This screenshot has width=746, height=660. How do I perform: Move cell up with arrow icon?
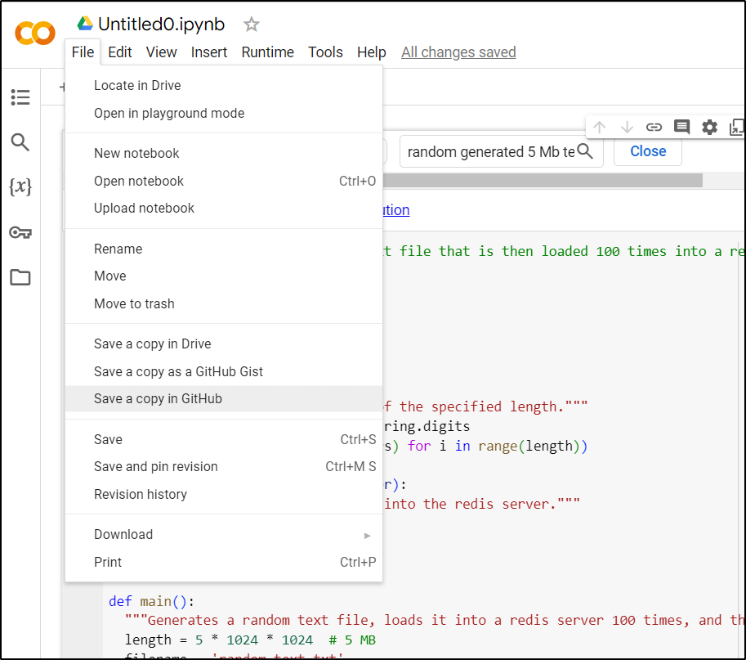point(599,127)
